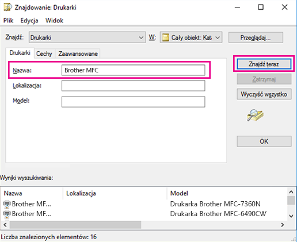Maximize the Znajdowanie: Drukarki window
Viewport: 297px width, 242px height.
pos(261,7)
